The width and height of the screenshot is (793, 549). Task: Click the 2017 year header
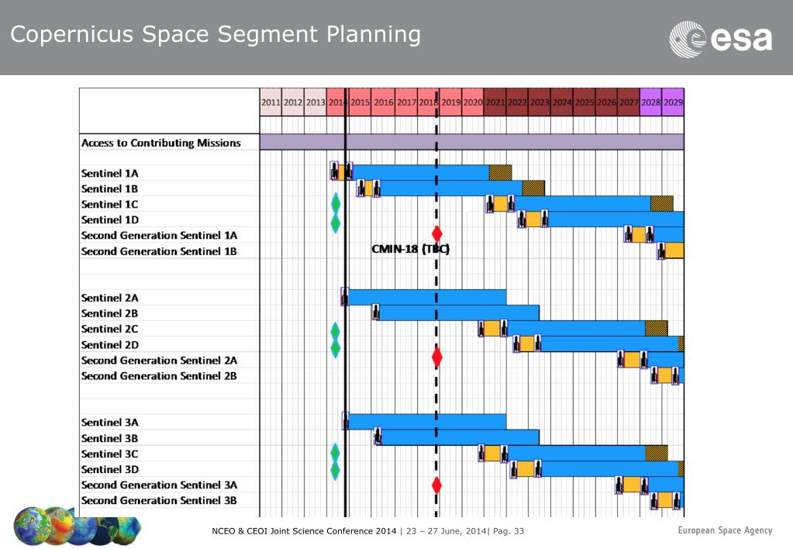406,102
